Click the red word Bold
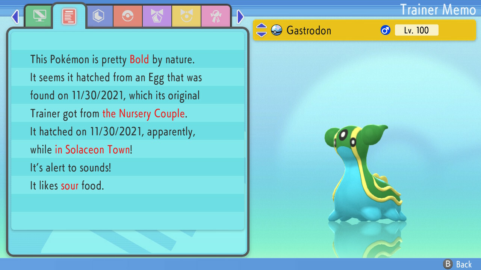Viewport: 481px width, 270px height. 139,59
